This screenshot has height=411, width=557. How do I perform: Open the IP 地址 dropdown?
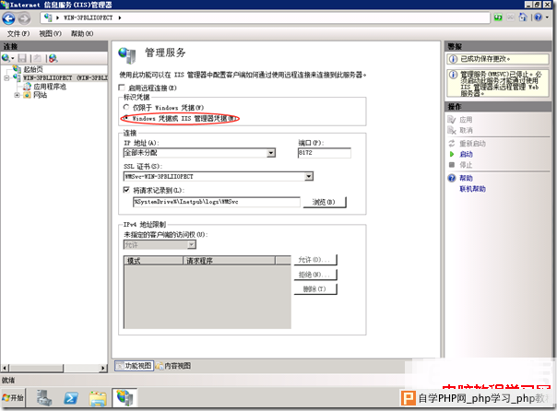(x=272, y=153)
